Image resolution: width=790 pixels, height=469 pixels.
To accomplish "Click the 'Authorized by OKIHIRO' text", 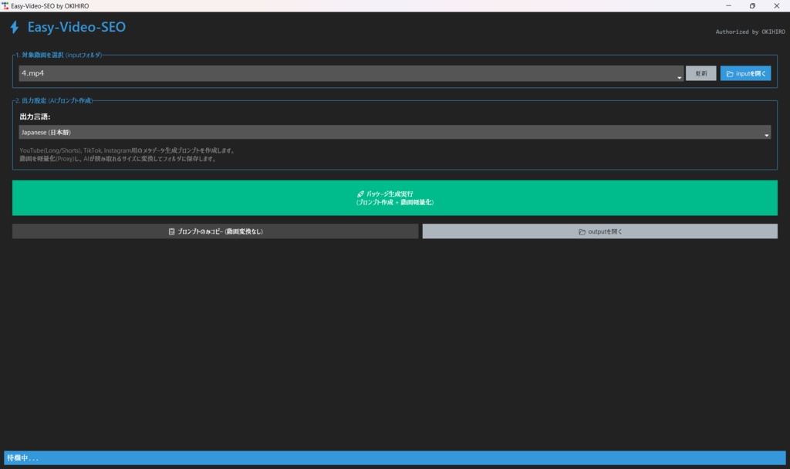I will [750, 32].
